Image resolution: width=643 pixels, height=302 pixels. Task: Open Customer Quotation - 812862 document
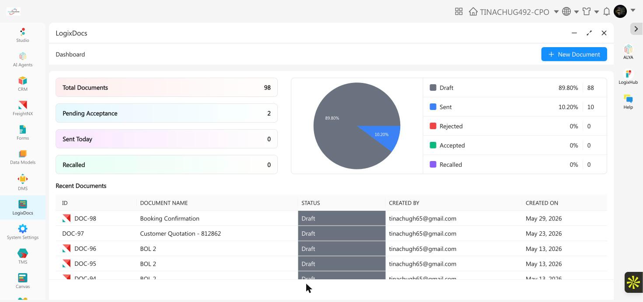[x=180, y=233]
